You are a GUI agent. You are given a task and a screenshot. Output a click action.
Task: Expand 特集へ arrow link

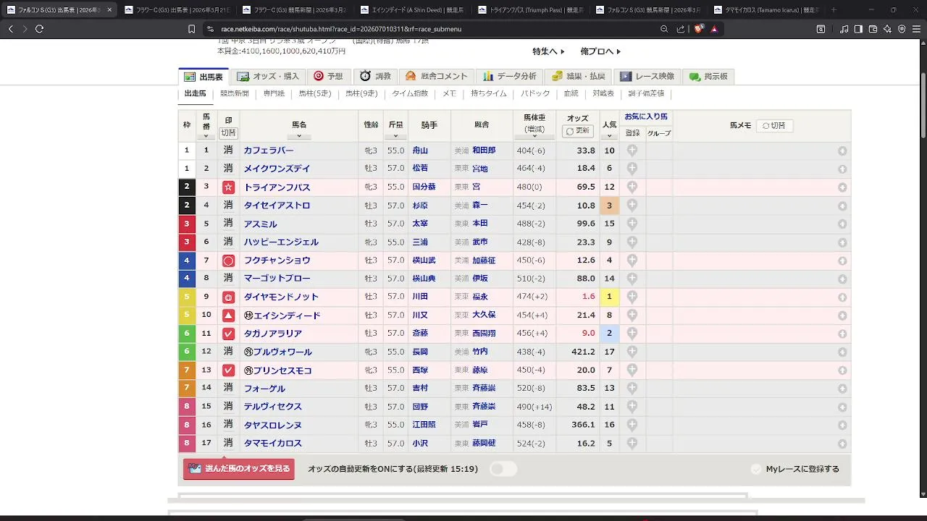coord(548,51)
